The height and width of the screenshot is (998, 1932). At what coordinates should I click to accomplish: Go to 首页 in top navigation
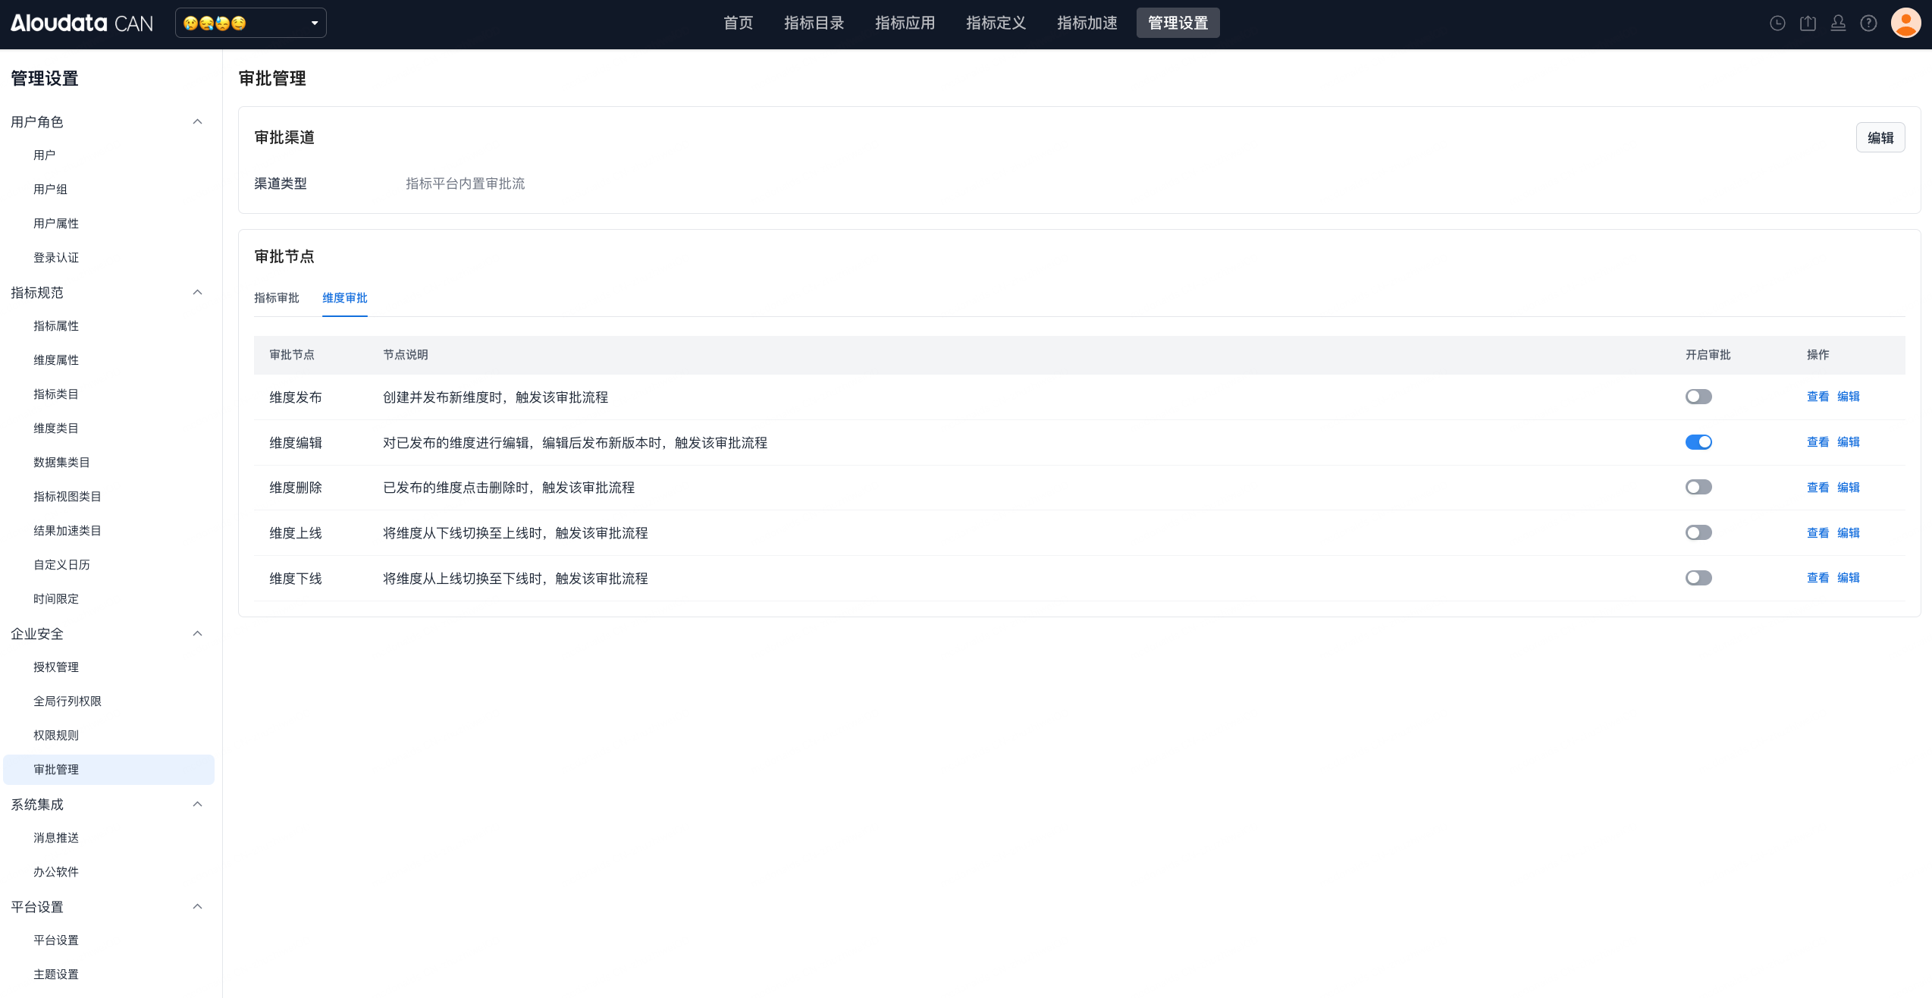(738, 23)
